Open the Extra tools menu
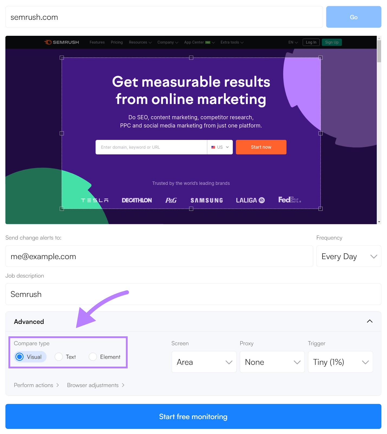 232,42
